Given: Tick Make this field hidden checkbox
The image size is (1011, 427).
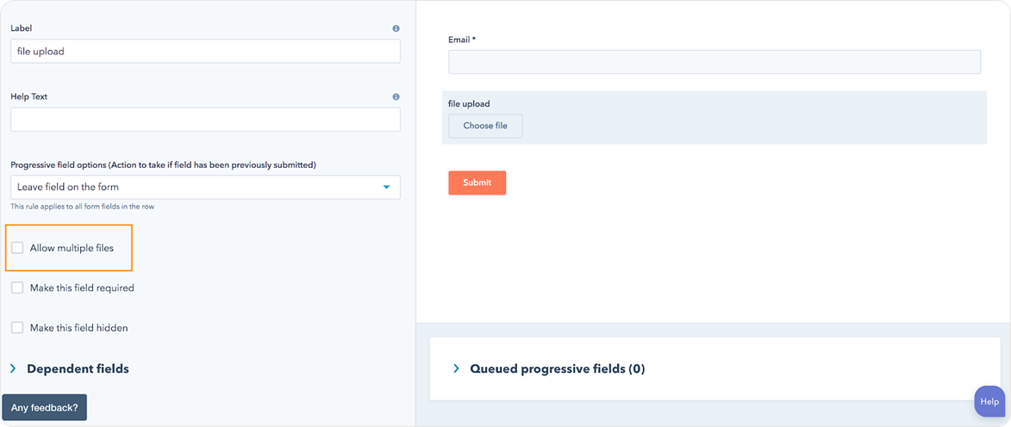Looking at the screenshot, I should click(17, 328).
